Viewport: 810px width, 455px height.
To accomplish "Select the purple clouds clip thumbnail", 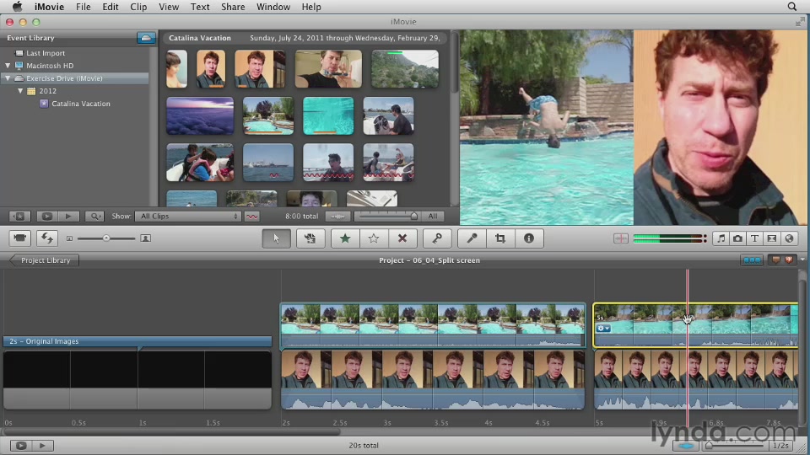I will (200, 116).
